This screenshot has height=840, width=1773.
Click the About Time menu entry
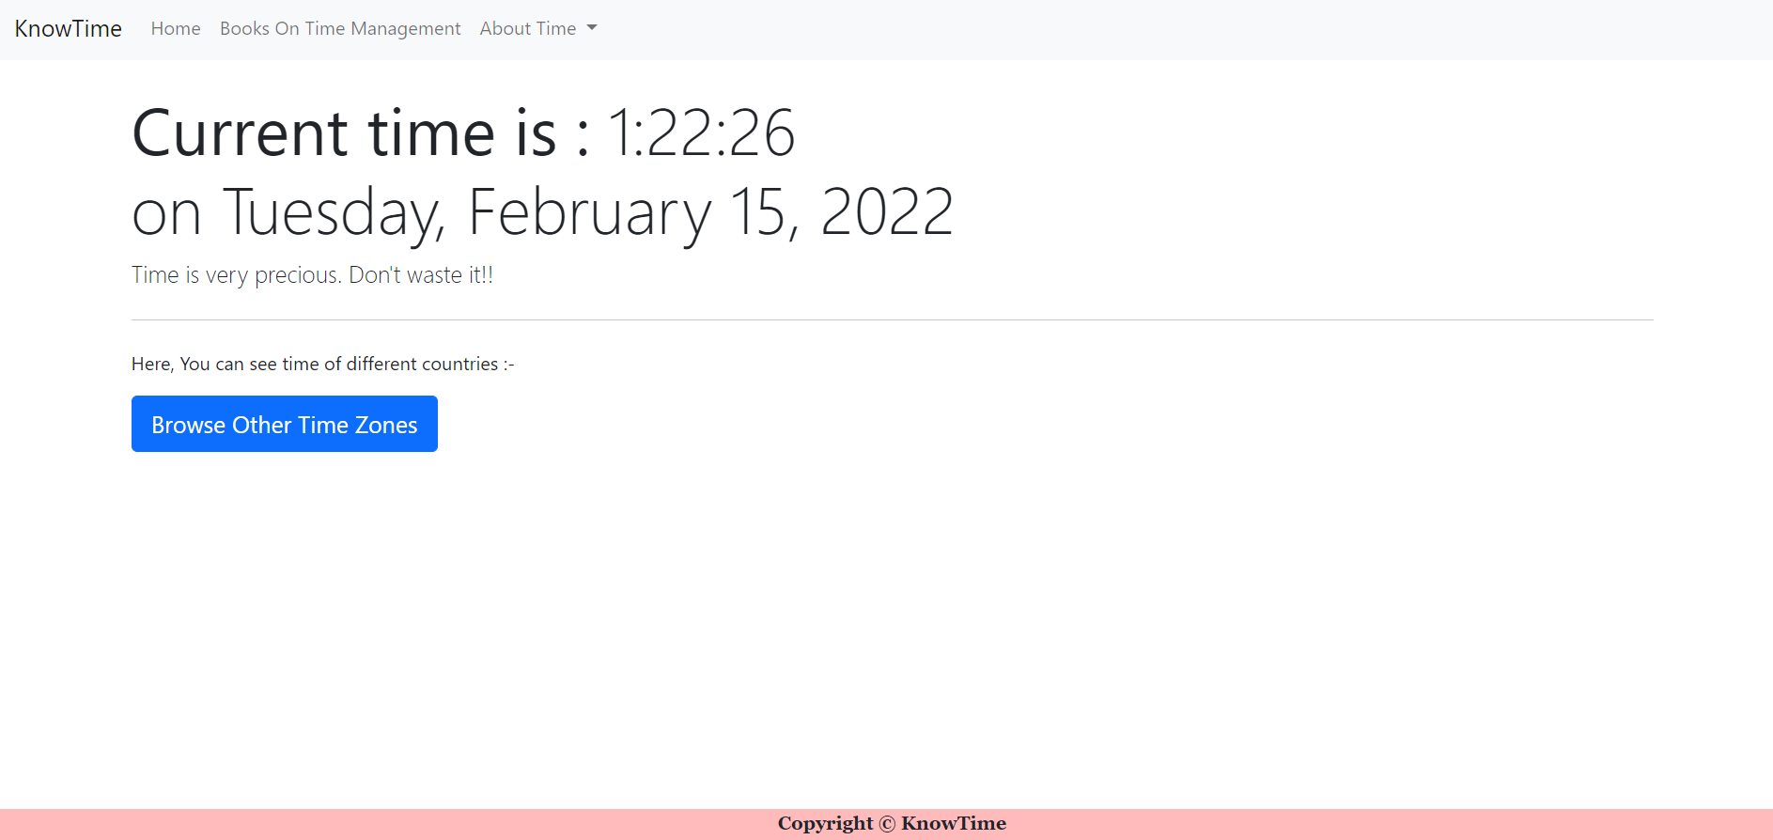coord(528,28)
